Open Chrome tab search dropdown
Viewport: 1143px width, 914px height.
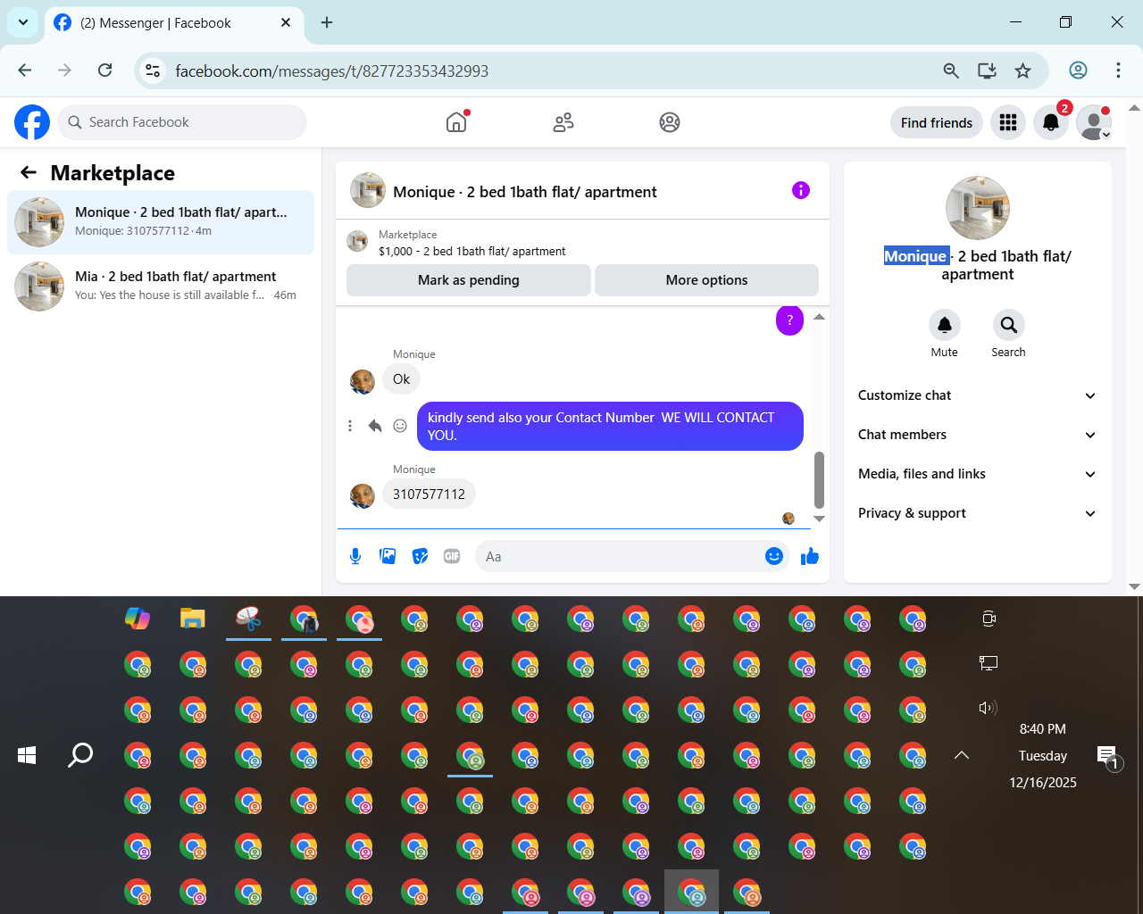22,22
